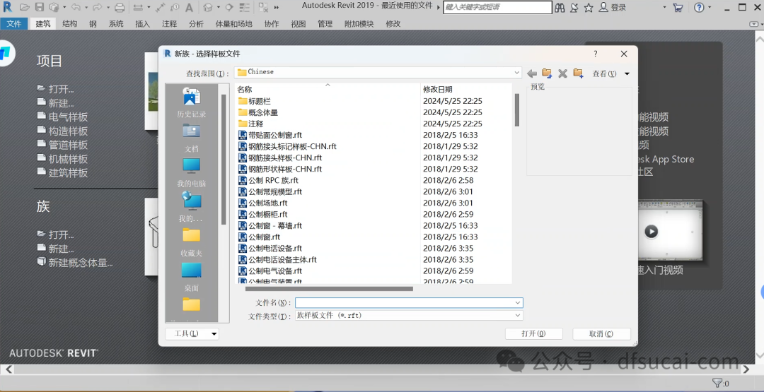Open the Autodesk App Store cart icon
Screen dimensions: 764x392
pos(678,7)
